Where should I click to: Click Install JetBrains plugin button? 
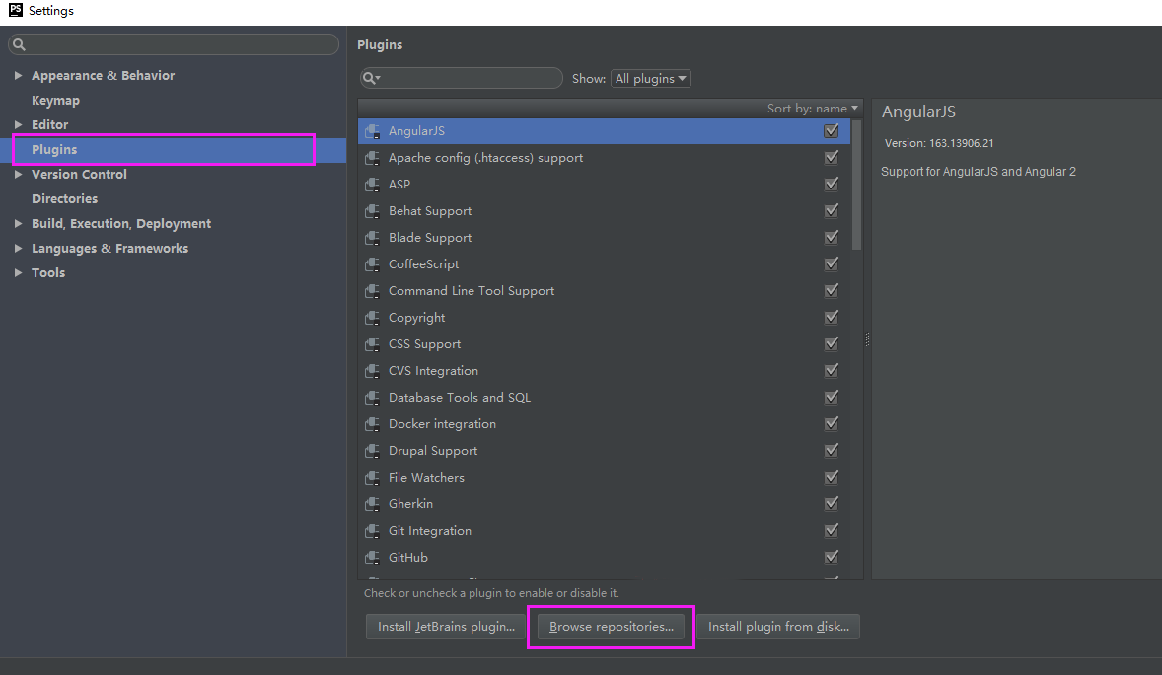(x=446, y=627)
